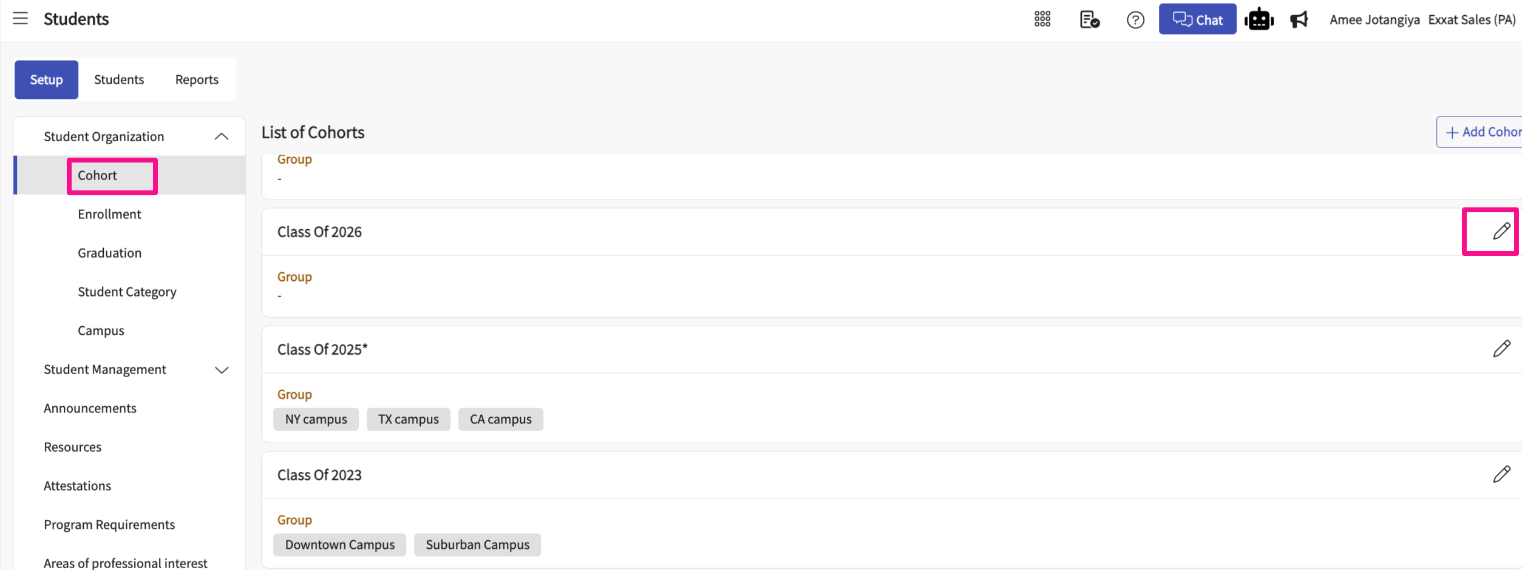Click the megaphone announcements icon
Viewport: 1522px width, 570px height.
tap(1299, 19)
